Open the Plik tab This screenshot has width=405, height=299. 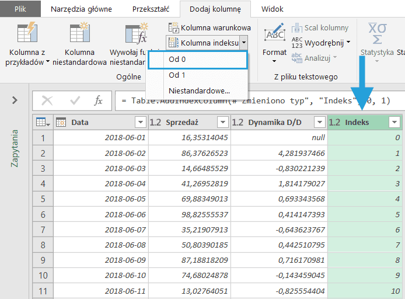(20, 9)
